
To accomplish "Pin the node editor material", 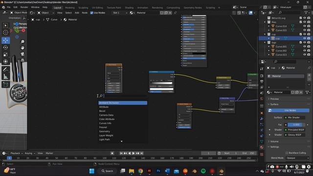I will pyautogui.click(x=175, y=13).
